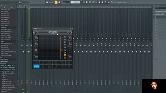The width and height of the screenshot is (166, 93).
Task: Select the Grain effect in Effector
Action: click(56, 66)
